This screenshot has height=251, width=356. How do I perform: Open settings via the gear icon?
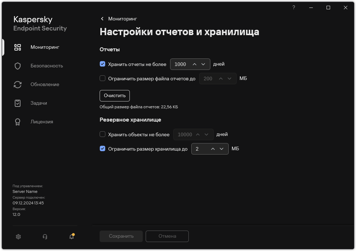click(x=18, y=237)
